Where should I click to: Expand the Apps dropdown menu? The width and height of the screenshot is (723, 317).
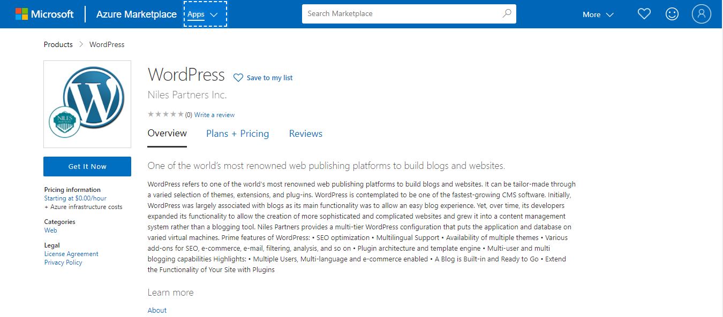205,14
